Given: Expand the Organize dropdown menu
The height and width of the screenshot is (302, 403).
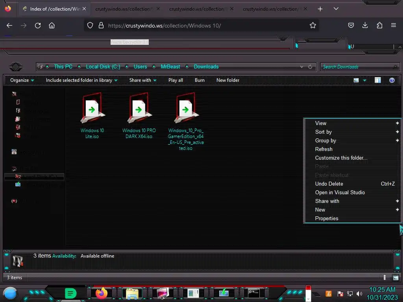Looking at the screenshot, I should pos(22,80).
